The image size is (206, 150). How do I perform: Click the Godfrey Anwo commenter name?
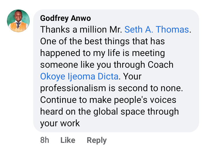(66, 18)
